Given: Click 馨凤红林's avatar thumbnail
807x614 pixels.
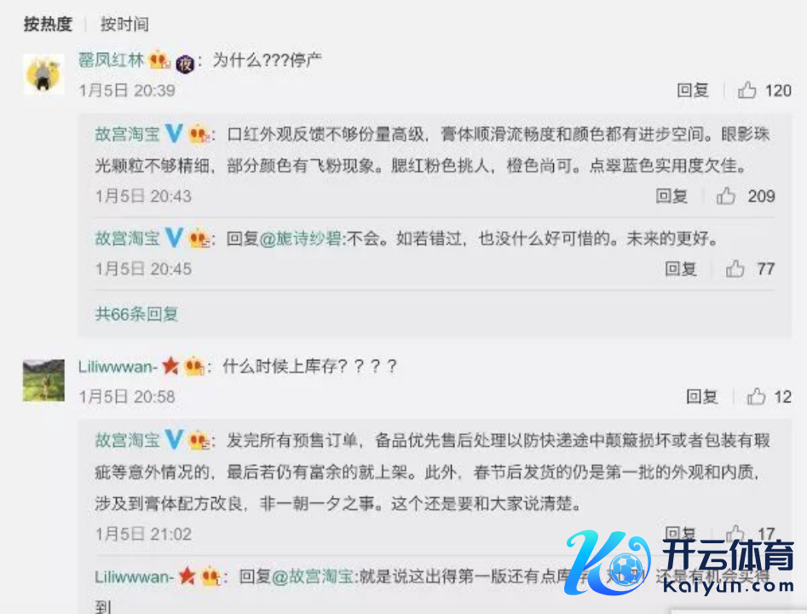Looking at the screenshot, I should [x=43, y=73].
